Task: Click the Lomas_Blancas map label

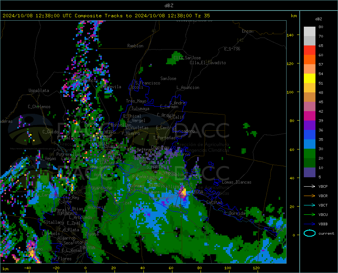Action: [237, 182]
